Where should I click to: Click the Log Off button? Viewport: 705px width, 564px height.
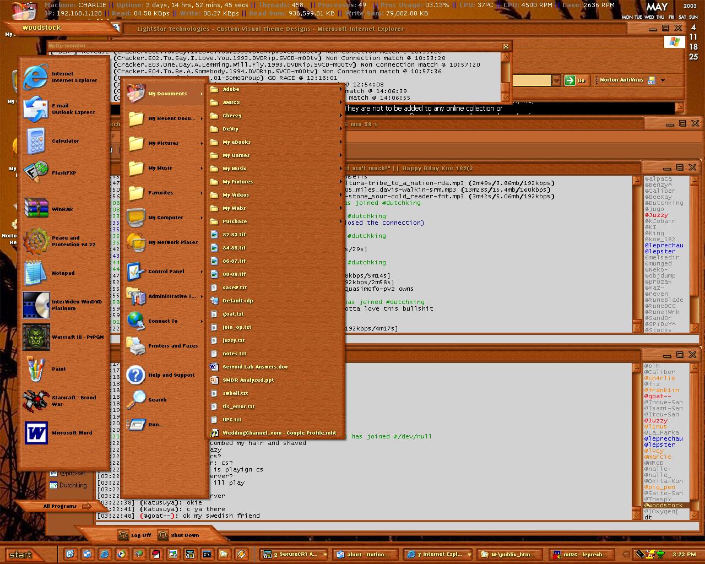[x=134, y=535]
